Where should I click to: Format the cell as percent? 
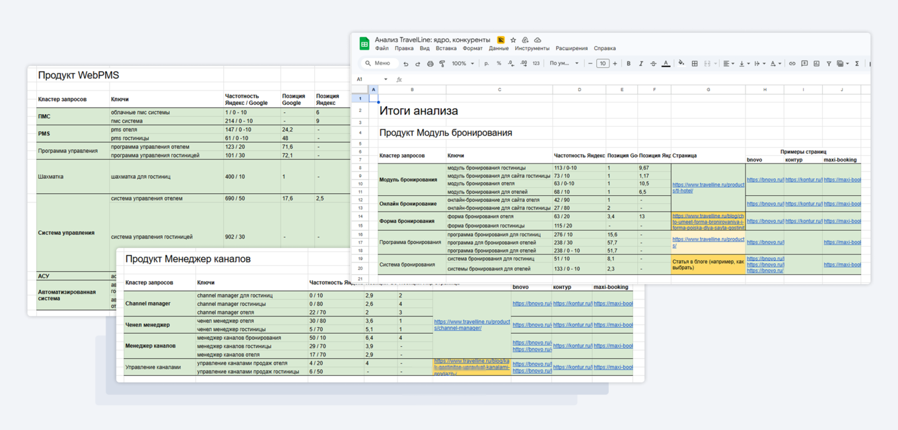pyautogui.click(x=499, y=64)
